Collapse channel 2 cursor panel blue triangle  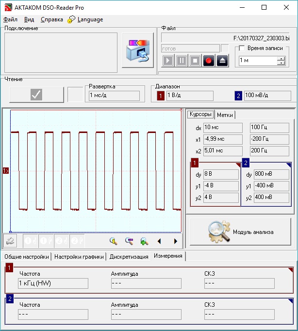[289, 165]
